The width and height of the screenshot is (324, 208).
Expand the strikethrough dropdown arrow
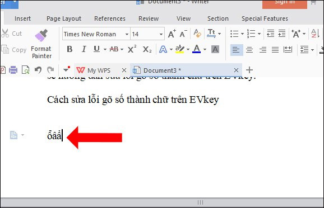tap(122, 49)
